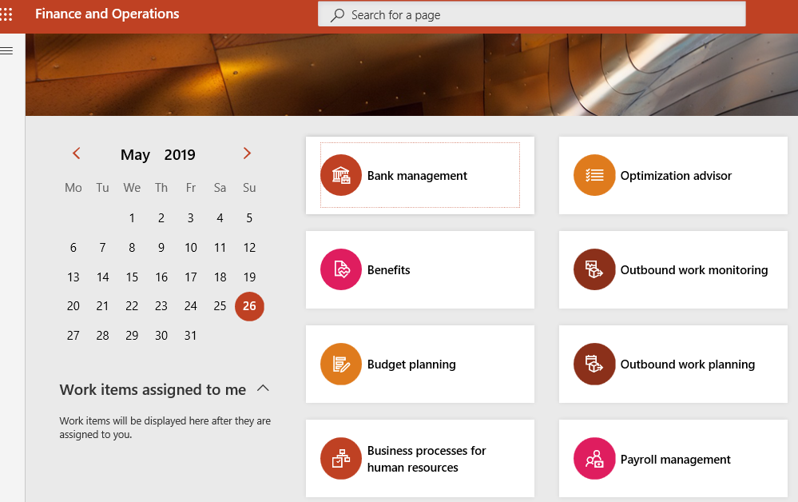Screen dimensions: 798x502
Task: Click the Outbound work monitoring icon
Action: pyautogui.click(x=594, y=269)
